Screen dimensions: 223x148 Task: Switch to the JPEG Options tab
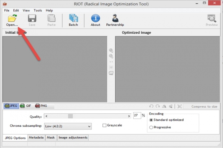click(x=15, y=138)
